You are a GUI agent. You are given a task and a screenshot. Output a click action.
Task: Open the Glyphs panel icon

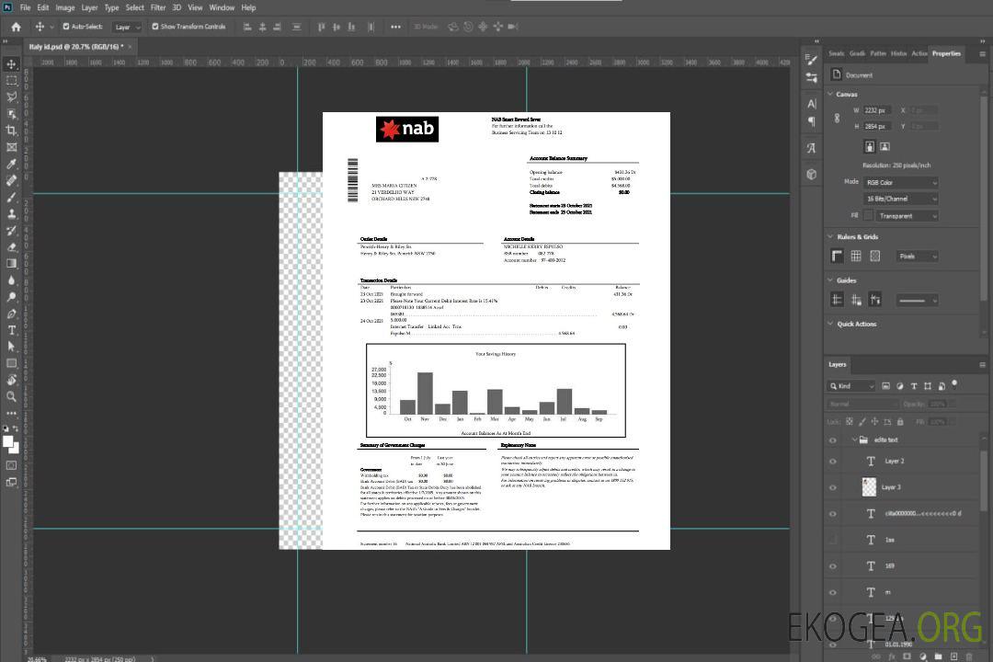812,148
